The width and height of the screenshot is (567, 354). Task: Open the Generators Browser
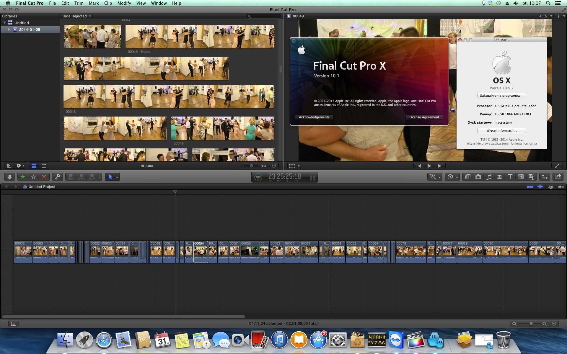point(521,177)
